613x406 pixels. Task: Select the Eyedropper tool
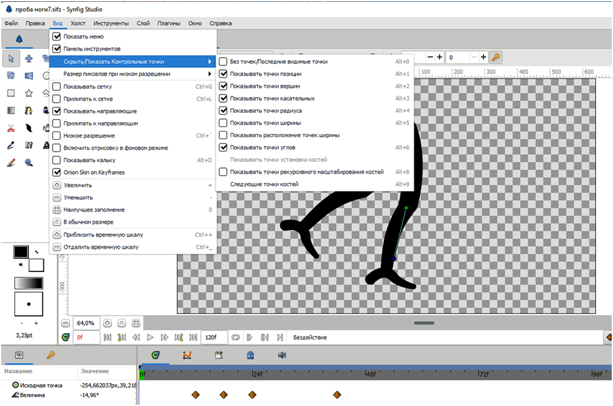[x=11, y=145]
